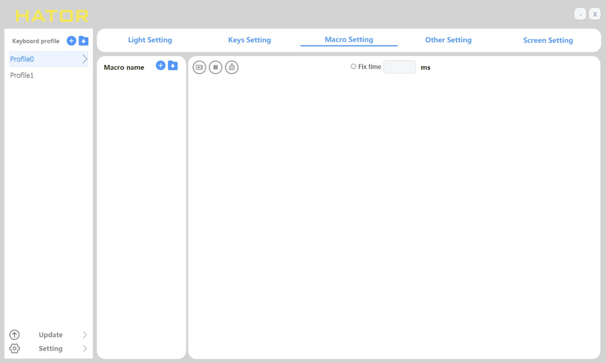
Task: Click the Update arrow-up icon
Action: click(15, 335)
